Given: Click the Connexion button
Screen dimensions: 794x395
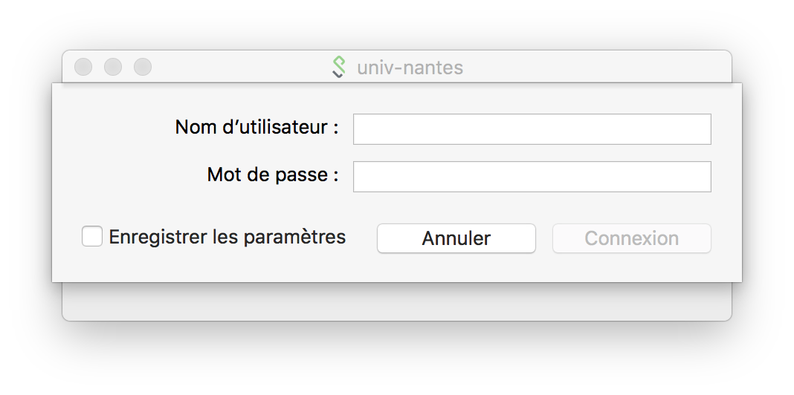Looking at the screenshot, I should tap(631, 238).
